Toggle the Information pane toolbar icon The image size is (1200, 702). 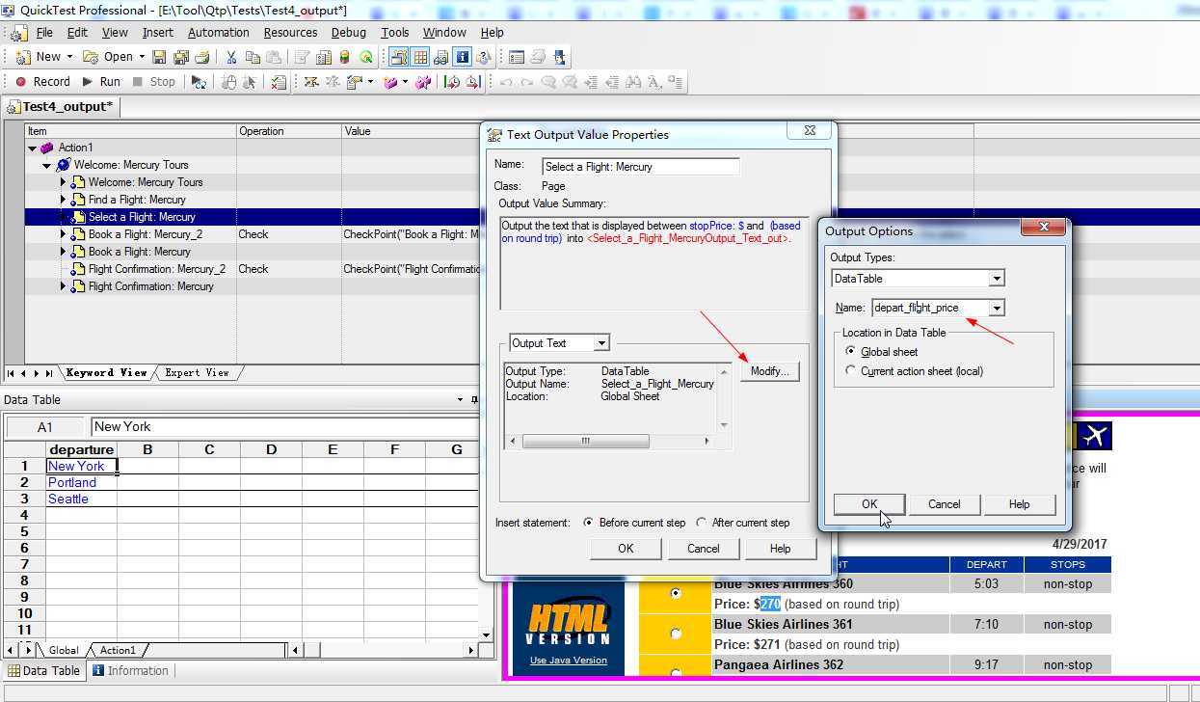coord(462,57)
